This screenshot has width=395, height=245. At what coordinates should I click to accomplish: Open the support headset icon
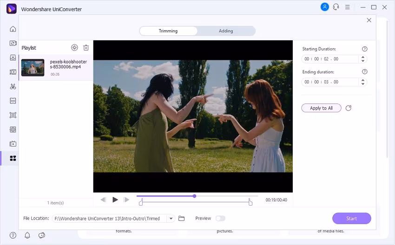336,7
